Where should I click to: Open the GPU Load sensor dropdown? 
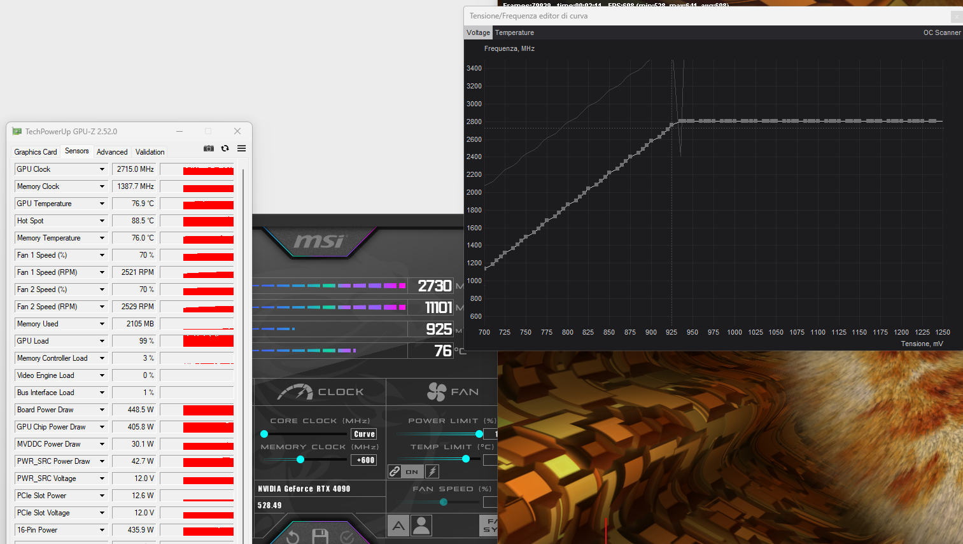102,341
